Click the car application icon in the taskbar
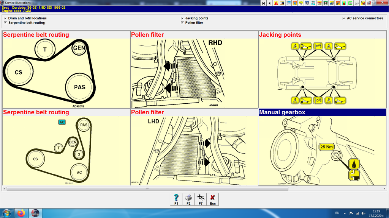The image size is (389, 218). [x=35, y=213]
